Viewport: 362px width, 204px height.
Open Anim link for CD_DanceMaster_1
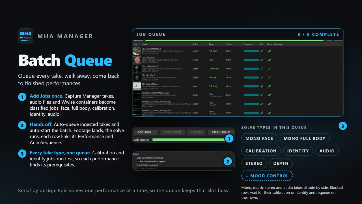[x=270, y=51]
